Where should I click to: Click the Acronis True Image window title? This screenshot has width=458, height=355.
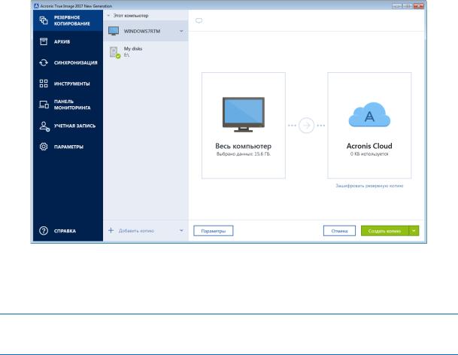click(x=76, y=6)
